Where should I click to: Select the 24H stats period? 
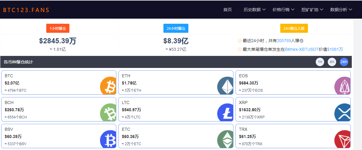[344, 62]
